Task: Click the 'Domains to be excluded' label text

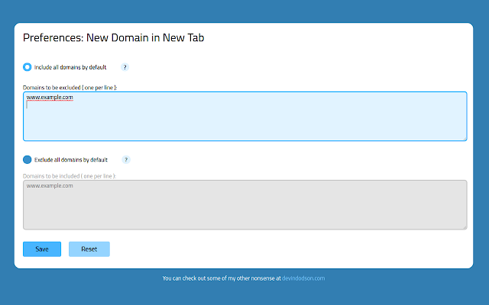Action: click(x=70, y=88)
